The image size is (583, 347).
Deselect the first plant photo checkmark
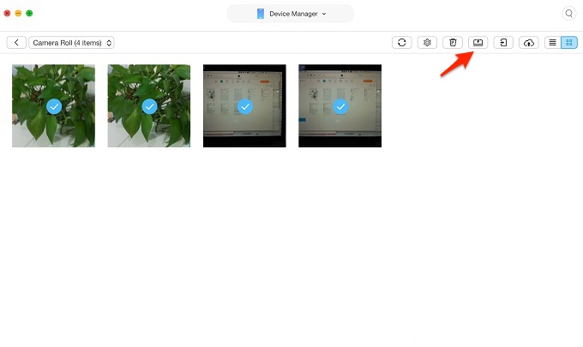53,106
